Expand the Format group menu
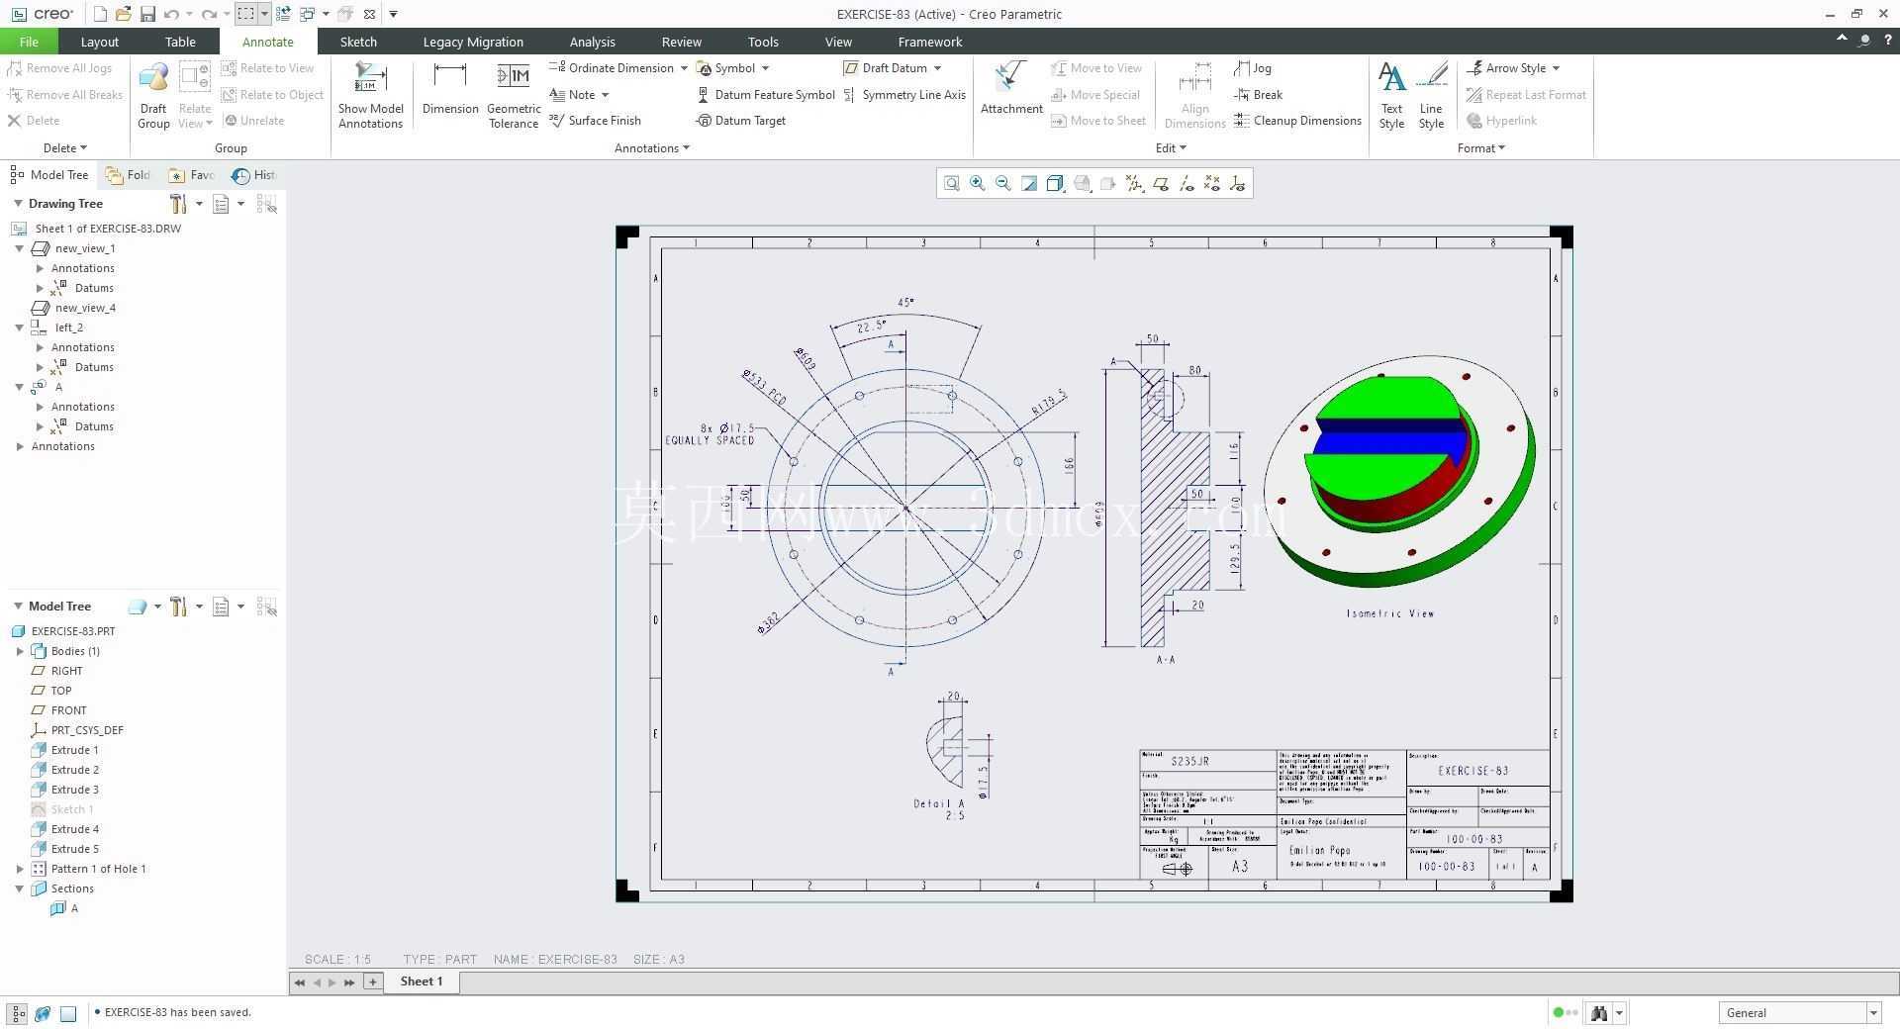Screen dimensions: 1900x1029 1480,148
